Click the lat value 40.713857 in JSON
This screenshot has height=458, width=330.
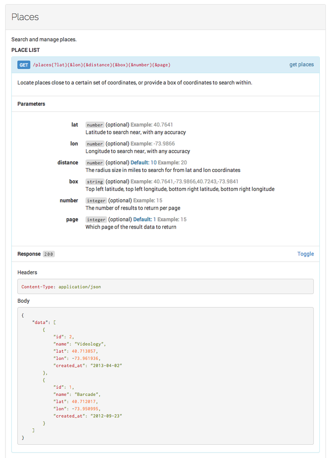click(x=84, y=351)
